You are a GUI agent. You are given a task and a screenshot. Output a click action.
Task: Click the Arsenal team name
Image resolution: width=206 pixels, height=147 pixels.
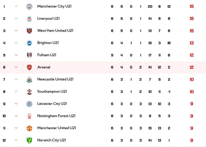44,67
